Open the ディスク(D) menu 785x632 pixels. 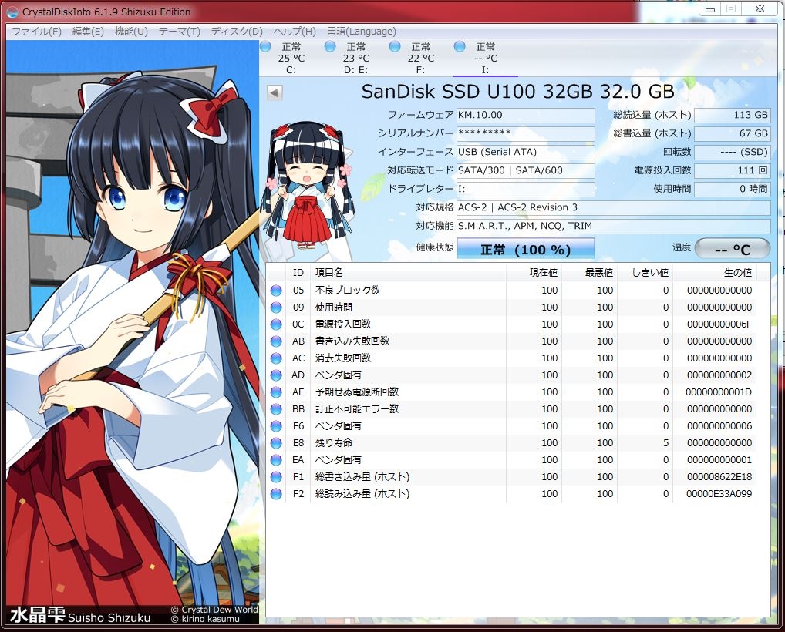[x=237, y=32]
